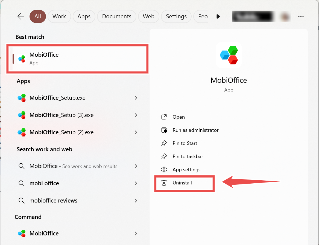Click the back arrow in search header
The image size is (319, 245).
(21, 16)
